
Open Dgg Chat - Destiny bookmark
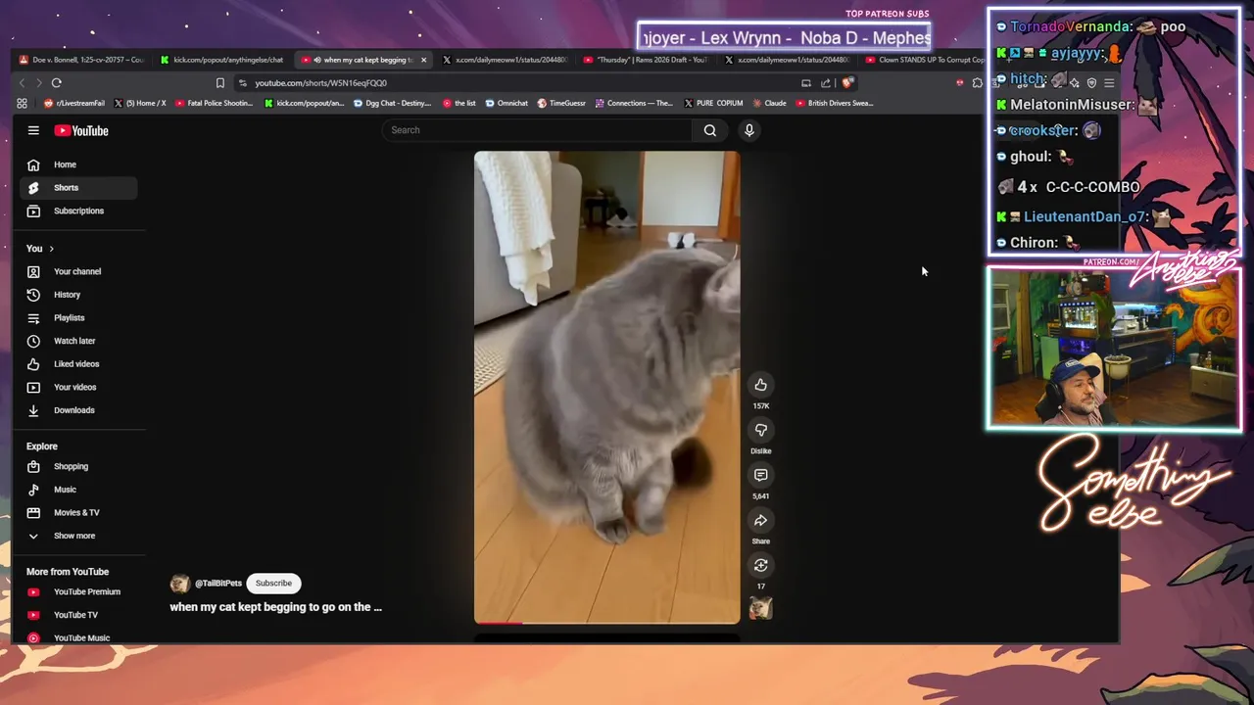pos(392,103)
